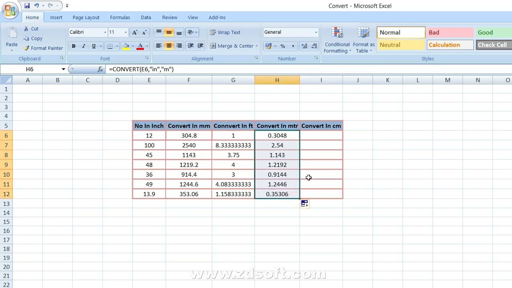Switch to Formulas tab

[120, 18]
